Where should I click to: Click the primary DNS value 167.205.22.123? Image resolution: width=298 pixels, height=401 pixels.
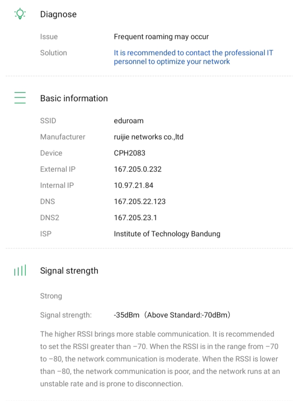pos(140,202)
